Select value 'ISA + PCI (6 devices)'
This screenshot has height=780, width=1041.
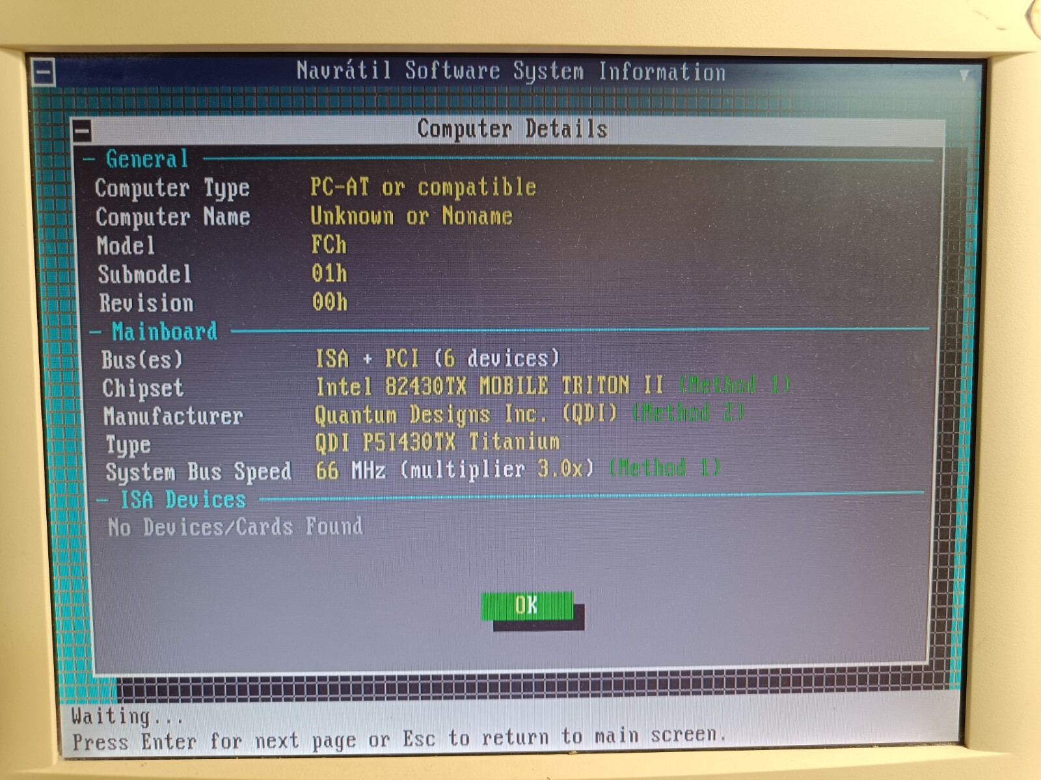(437, 358)
